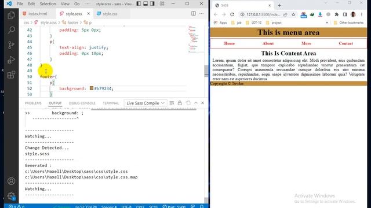Open the Go menu

77,4
